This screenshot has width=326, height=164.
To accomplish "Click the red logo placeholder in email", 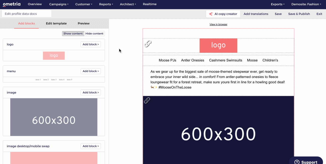I will 218,45.
